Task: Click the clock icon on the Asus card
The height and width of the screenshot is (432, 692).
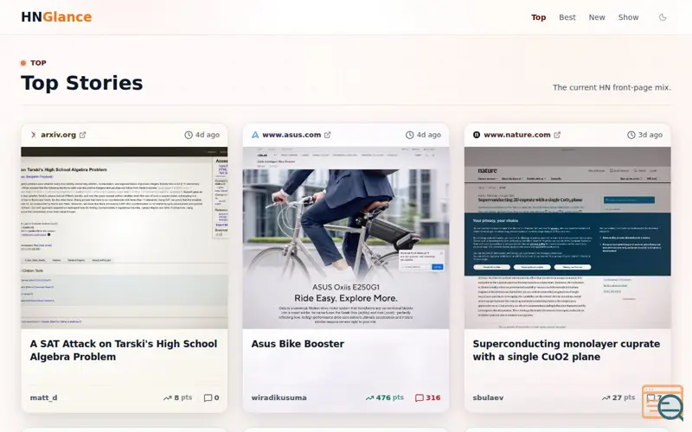Action: click(409, 135)
